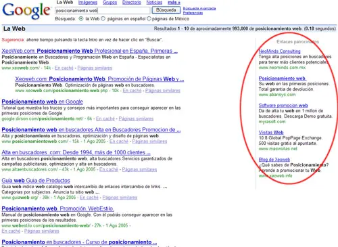
Task: Open Búsqueda Avanzada link
Action: pyautogui.click(x=199, y=8)
